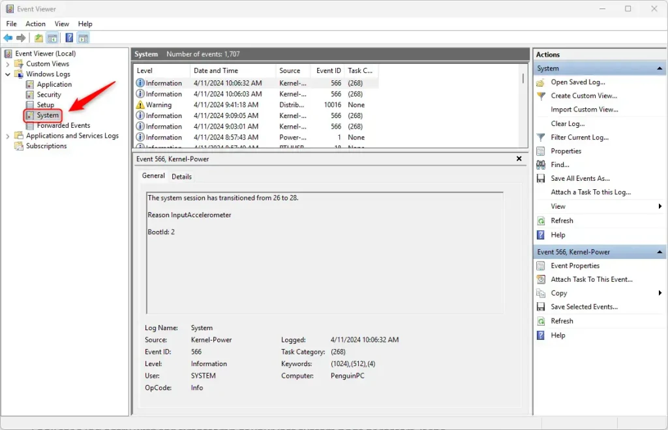Image resolution: width=668 pixels, height=430 pixels.
Task: Open the Setup log
Action: (45, 105)
